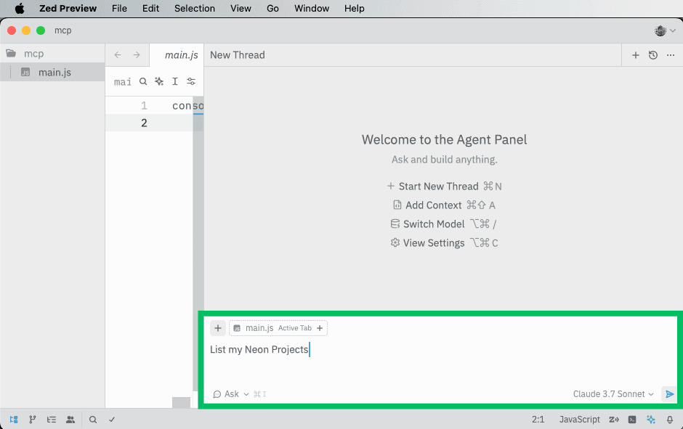Toggle the Agent Panel sparkle icon in the status bar
Viewport: 683px width, 429px height.
coord(651,420)
